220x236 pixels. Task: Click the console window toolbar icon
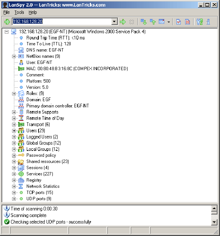162,22
